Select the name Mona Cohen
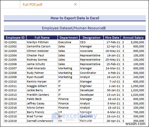 pyautogui.click(x=36, y=108)
